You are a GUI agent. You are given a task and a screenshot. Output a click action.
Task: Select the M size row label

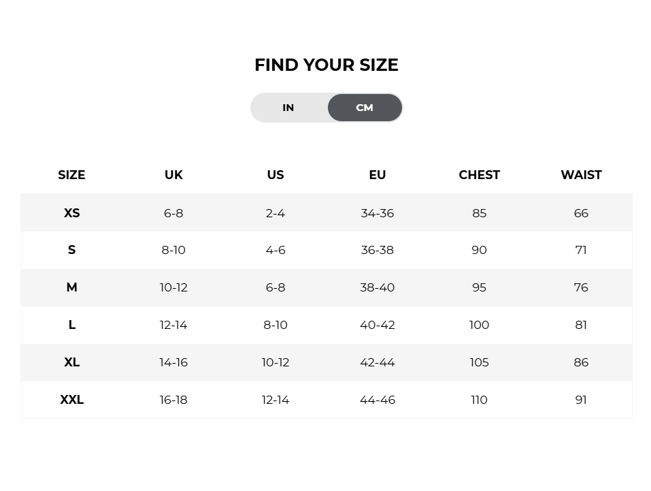point(72,287)
